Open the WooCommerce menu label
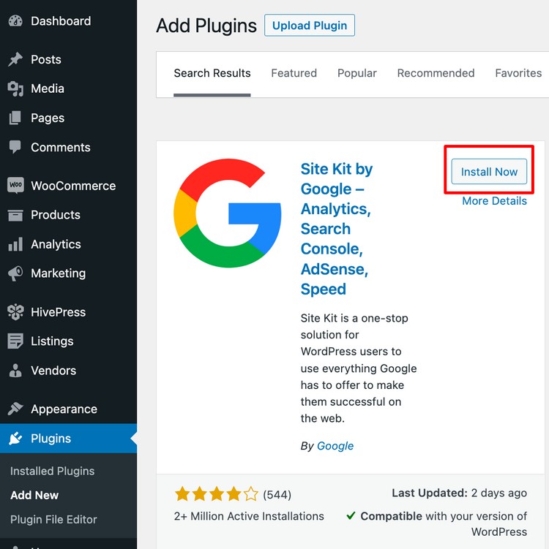 [x=73, y=186]
